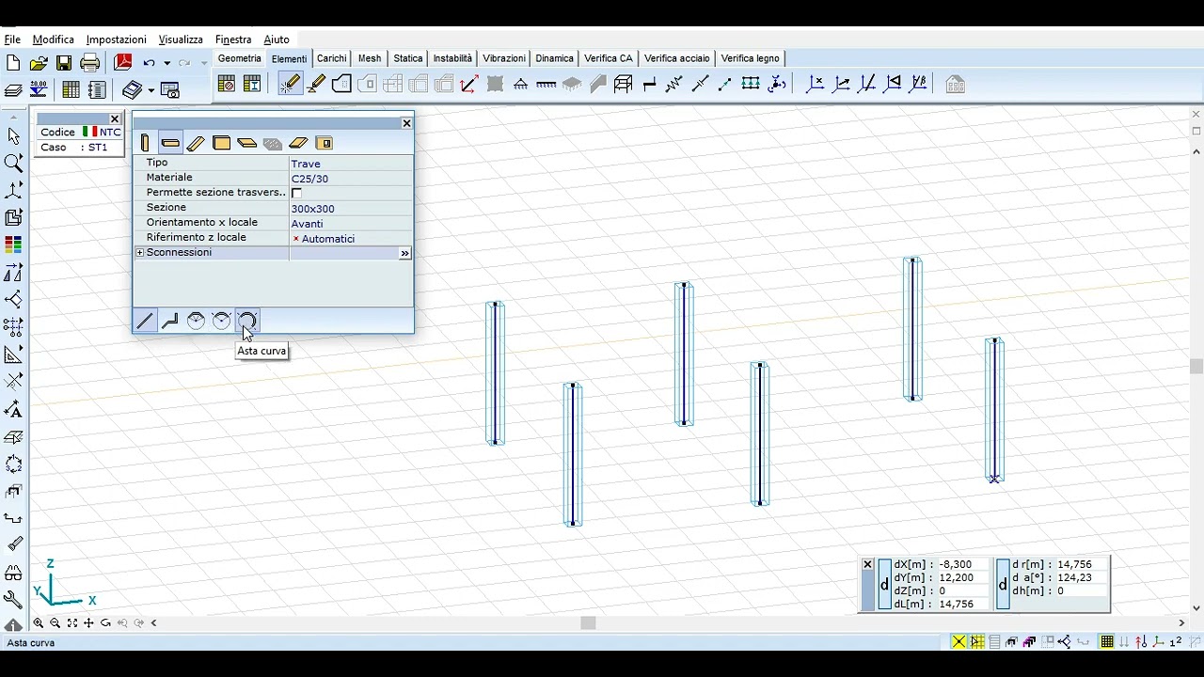
Task: Select the line support tool
Action: [x=547, y=85]
